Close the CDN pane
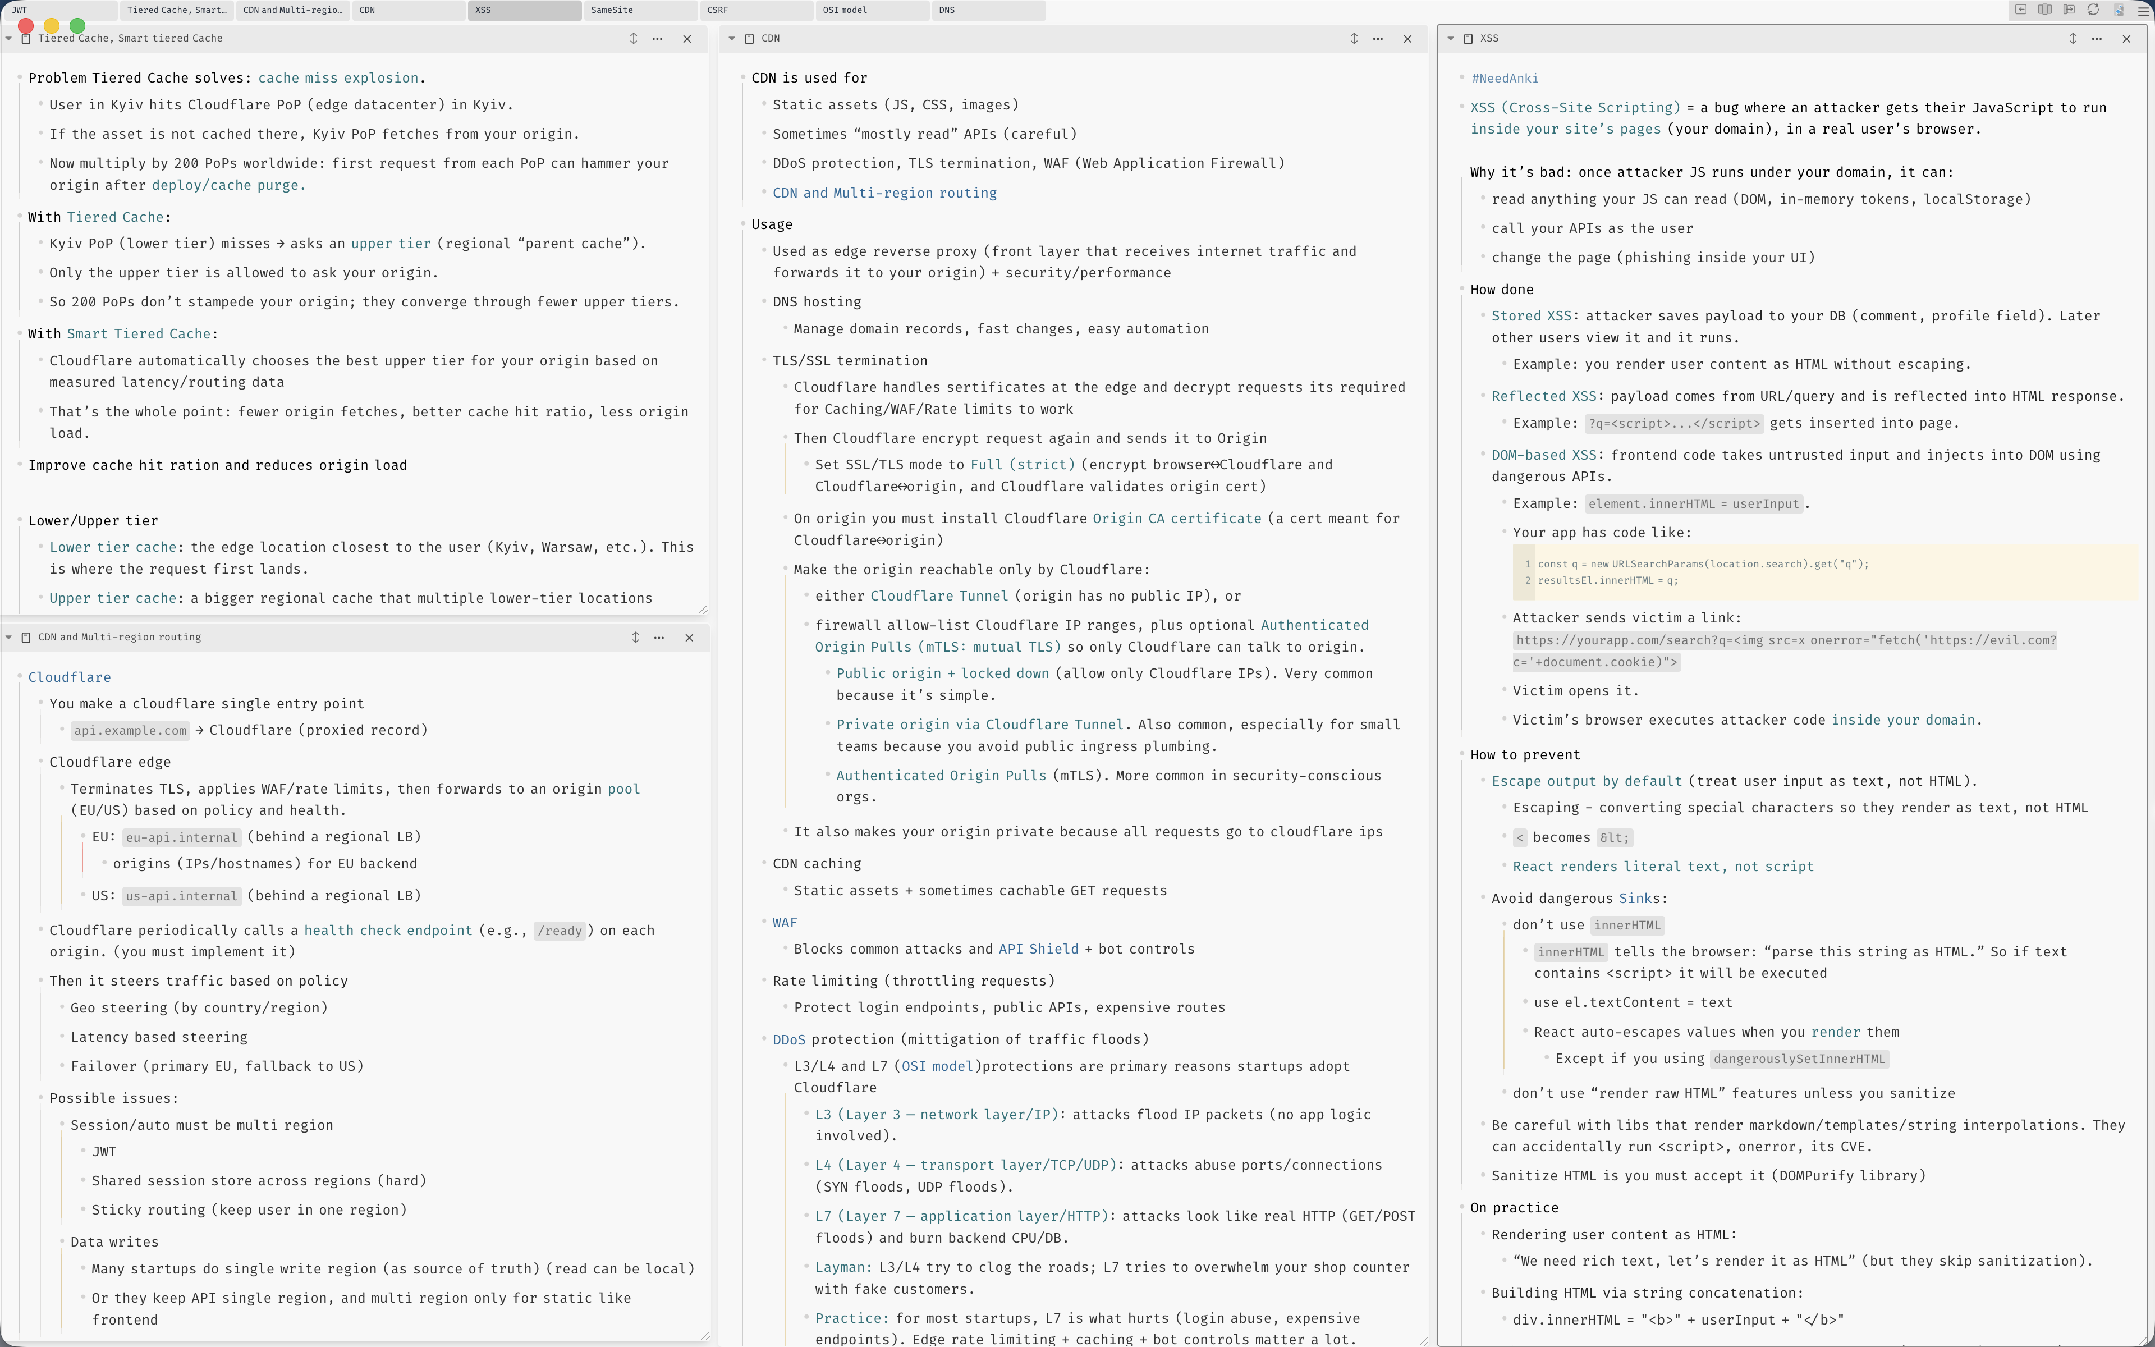The height and width of the screenshot is (1347, 2155). (1408, 38)
